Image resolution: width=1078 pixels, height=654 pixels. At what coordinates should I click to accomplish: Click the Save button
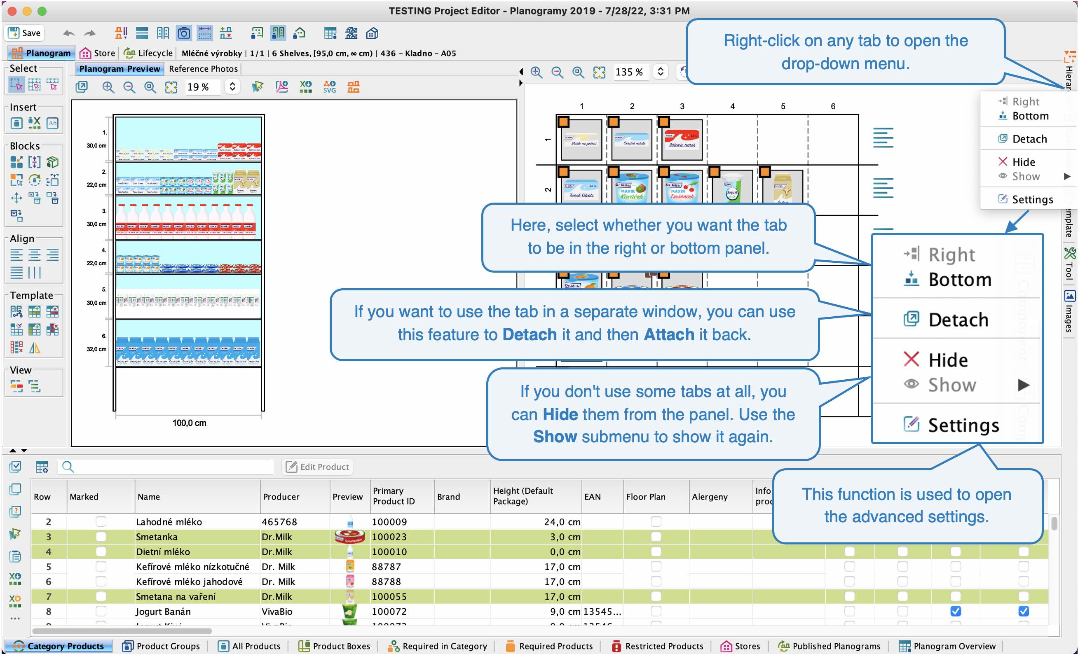(24, 33)
